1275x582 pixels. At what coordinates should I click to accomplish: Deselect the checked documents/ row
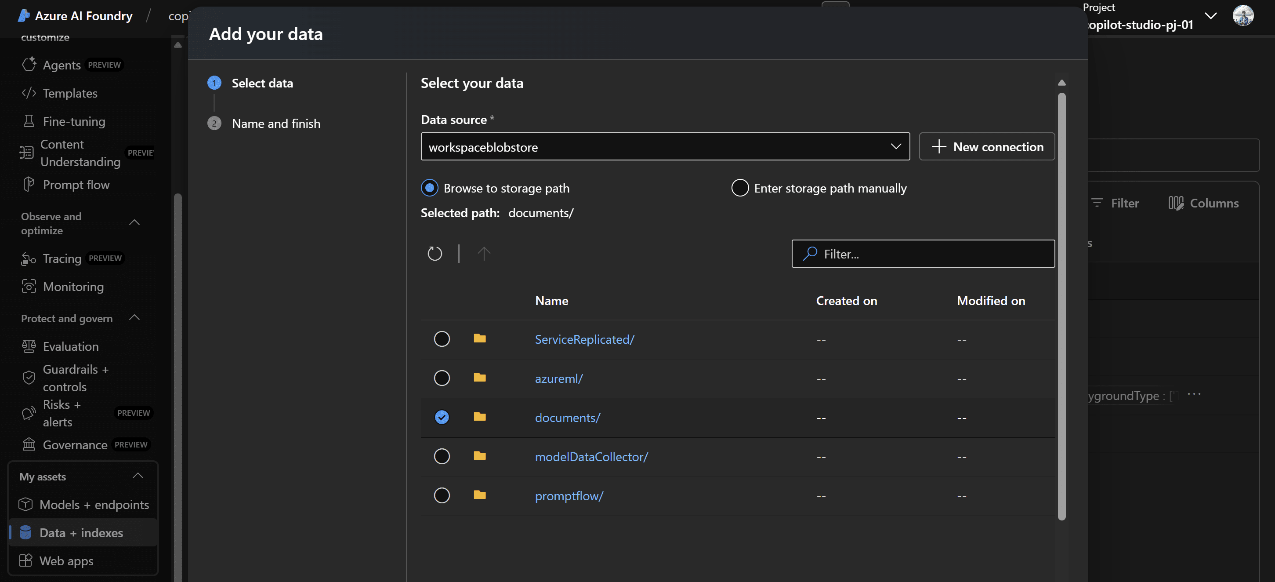coord(442,417)
